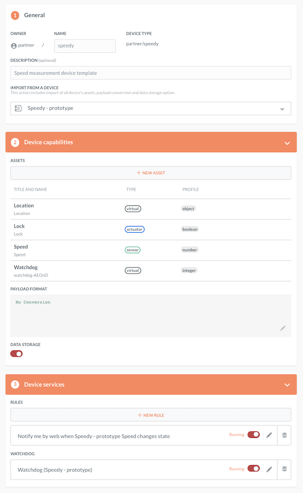The image size is (303, 493).
Task: Disable the Data Storage toggle
Action: click(16, 353)
